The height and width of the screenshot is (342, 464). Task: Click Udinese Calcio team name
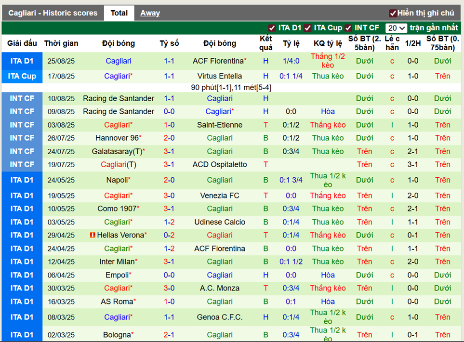[220, 222]
